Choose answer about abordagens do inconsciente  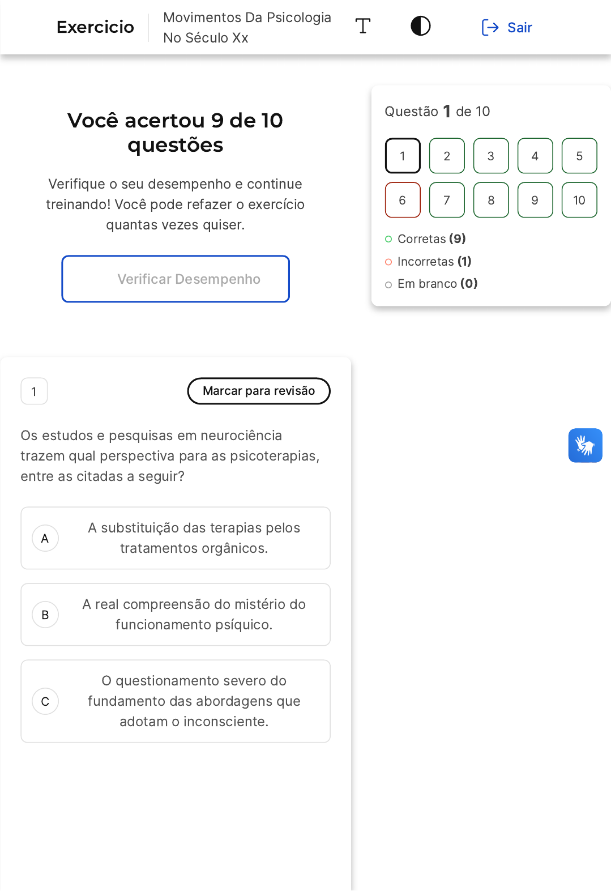194,701
